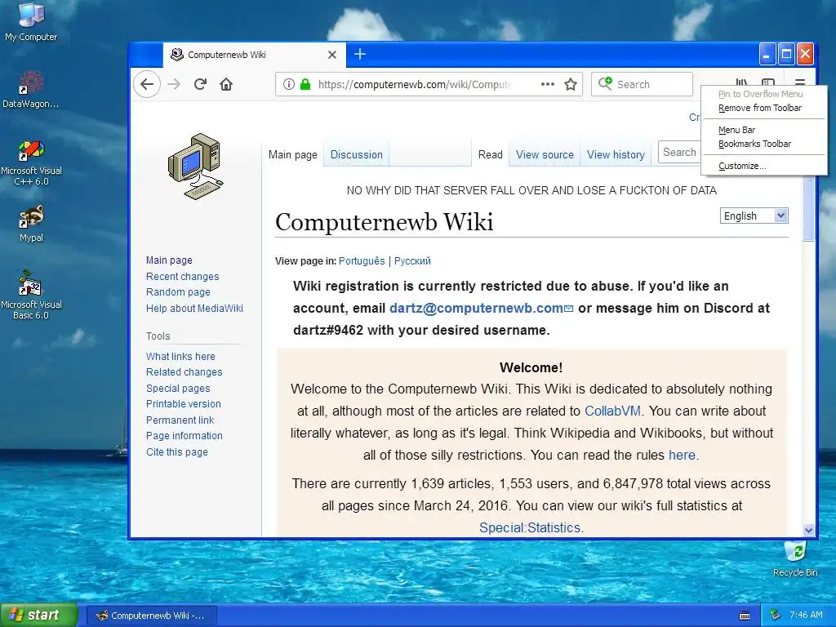Viewport: 836px width, 627px height.
Task: Open the CollabVM link
Action: click(612, 411)
